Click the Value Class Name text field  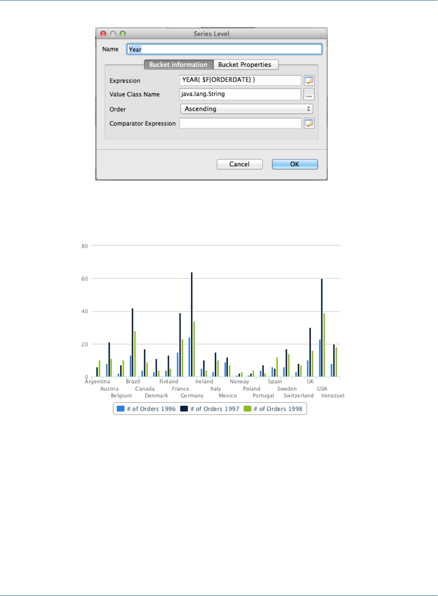[240, 94]
